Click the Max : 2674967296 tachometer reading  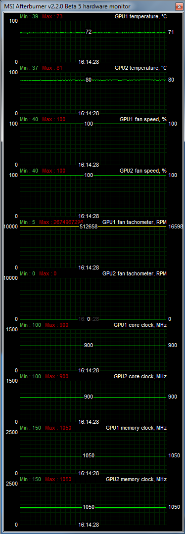coord(61,222)
